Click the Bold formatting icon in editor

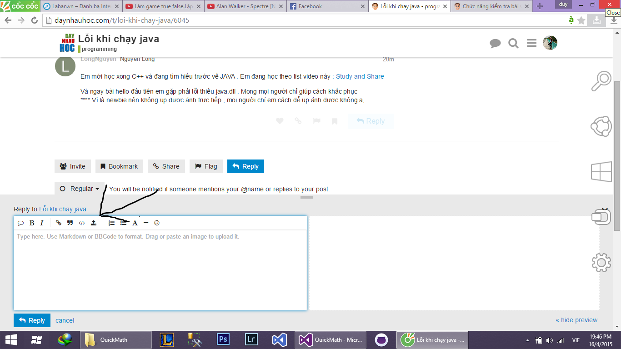(32, 223)
